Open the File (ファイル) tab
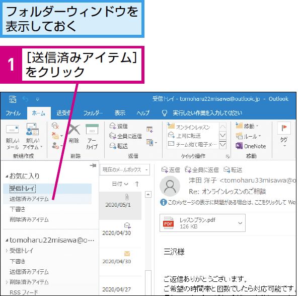302x296 pixels. coord(13,113)
